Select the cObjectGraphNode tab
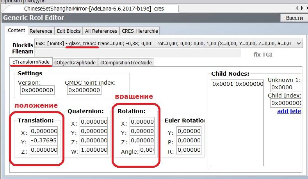The image size is (308, 179). pyautogui.click(x=75, y=62)
